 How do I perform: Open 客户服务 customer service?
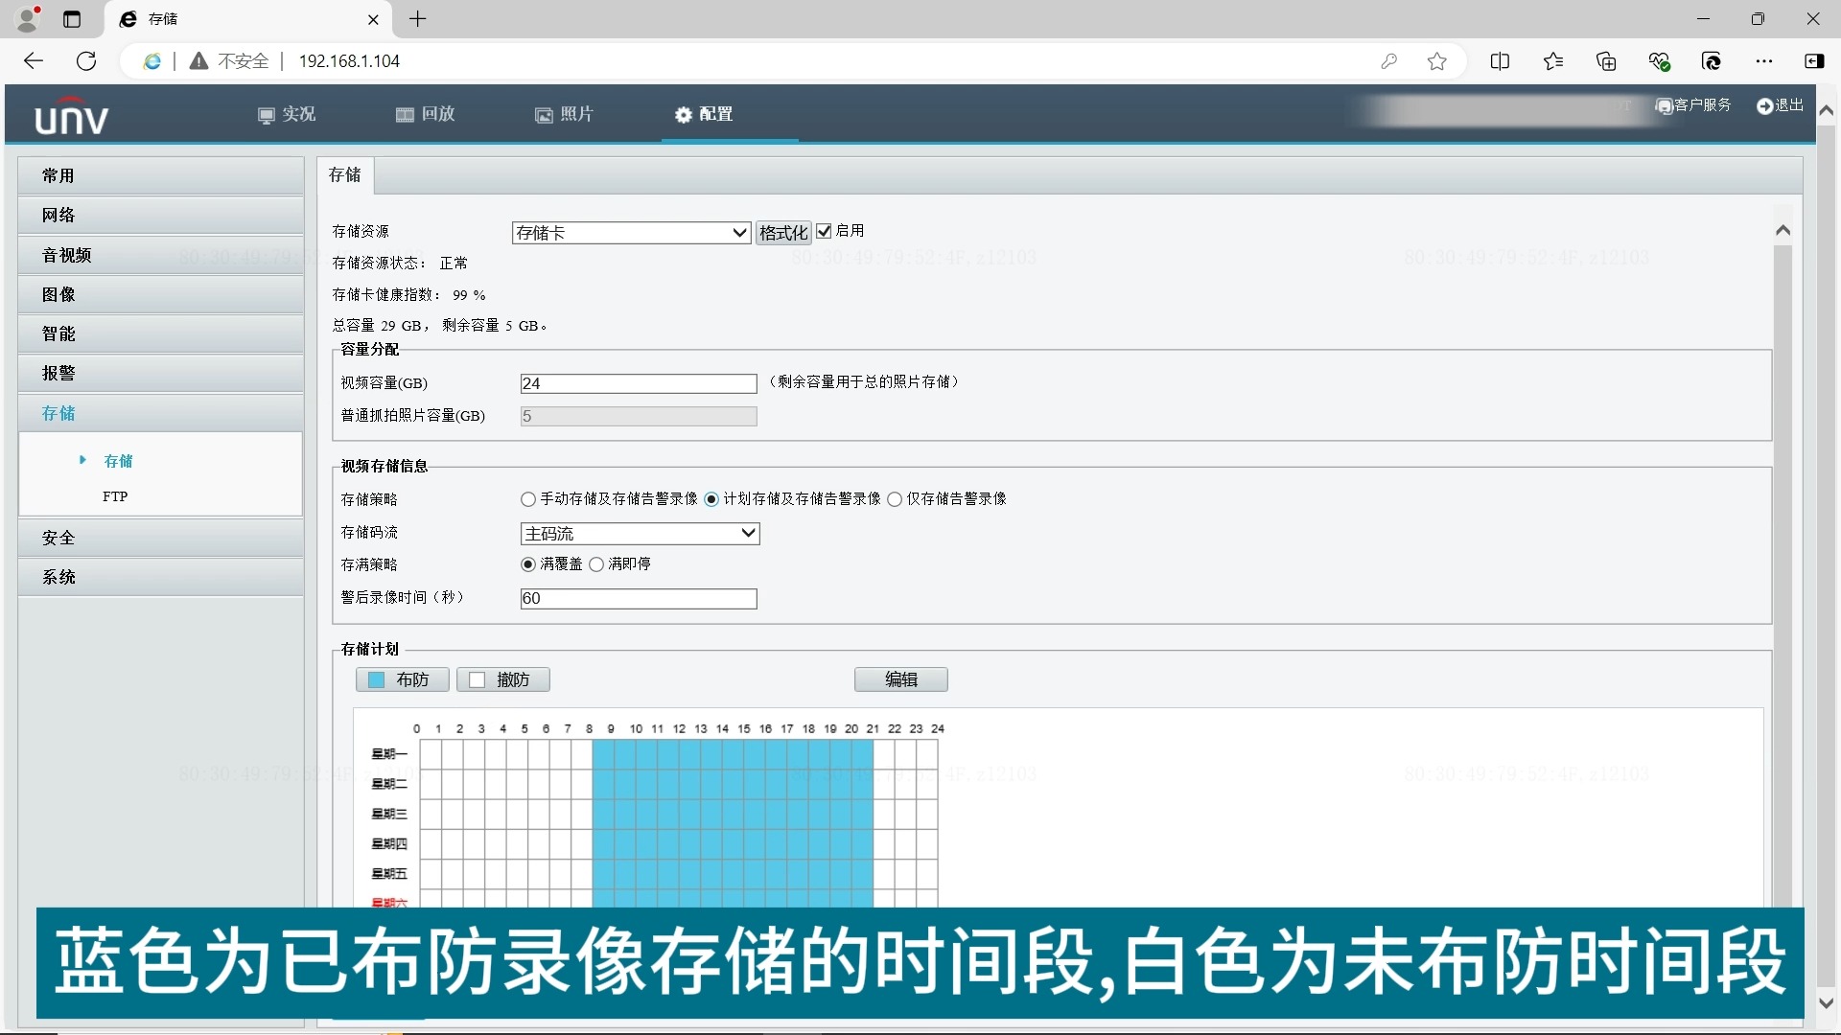click(1693, 105)
